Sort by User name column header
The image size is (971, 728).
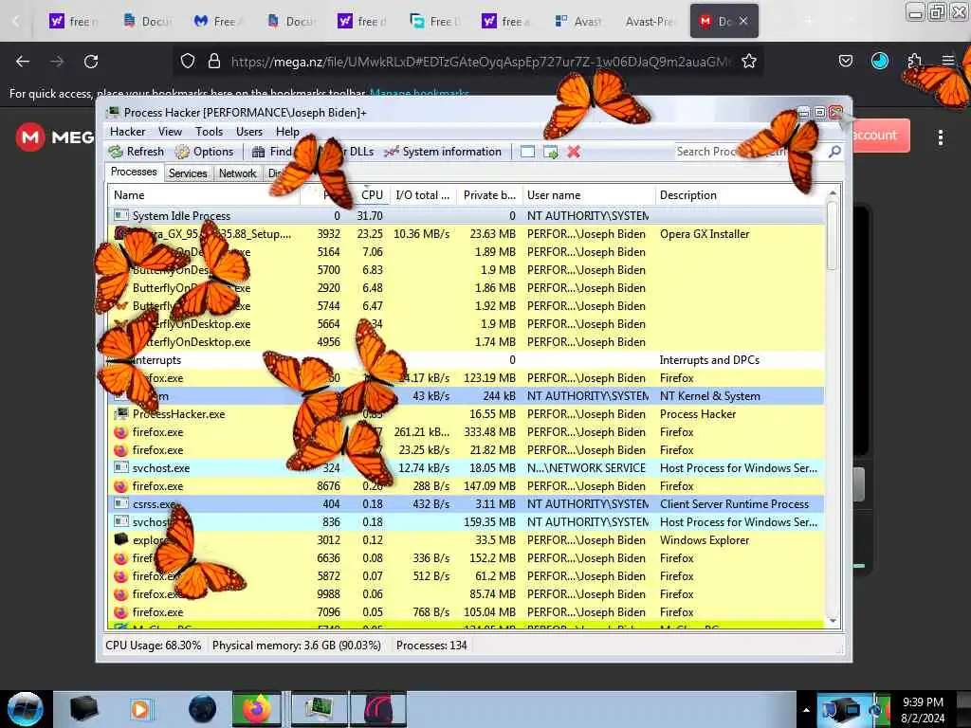click(588, 195)
